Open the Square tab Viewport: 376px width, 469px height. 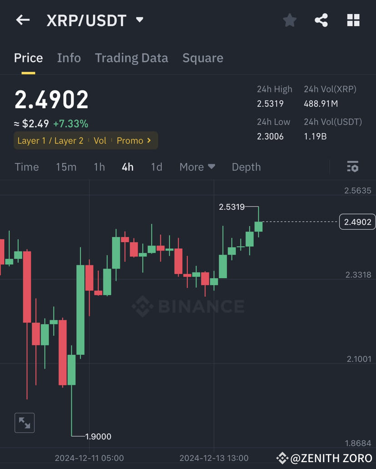tap(203, 58)
